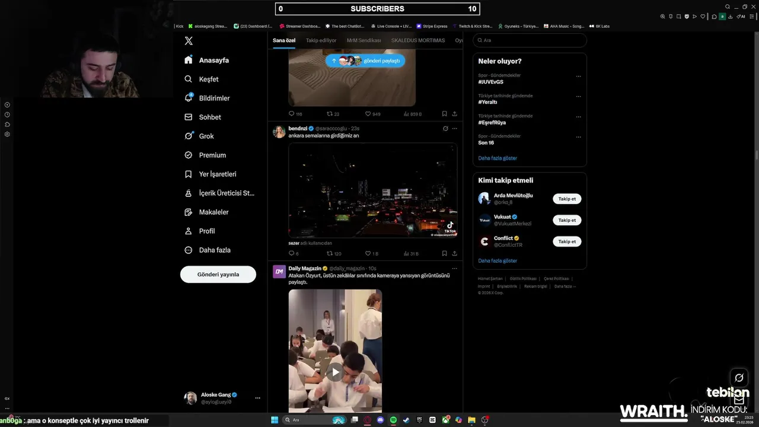Like the bendnzi post
Screen dimensions: 759x427
[371, 253]
